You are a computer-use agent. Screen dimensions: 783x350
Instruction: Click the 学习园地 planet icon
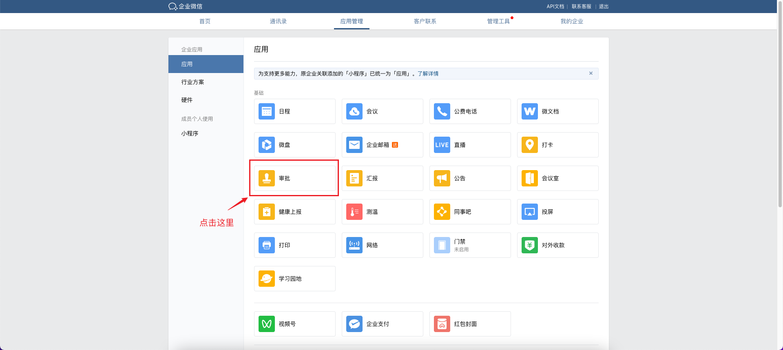pyautogui.click(x=267, y=279)
